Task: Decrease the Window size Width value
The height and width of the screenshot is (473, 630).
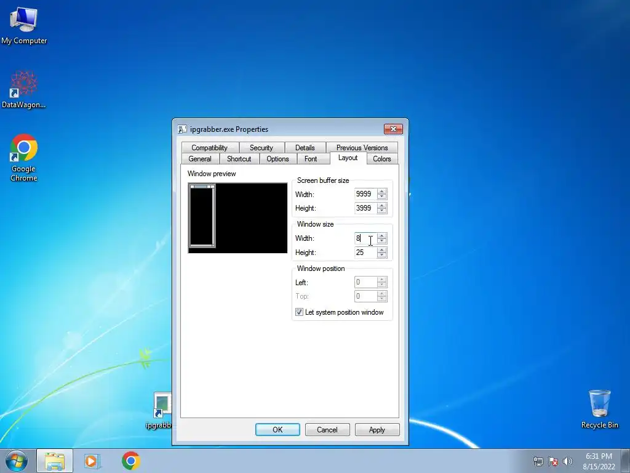Action: pyautogui.click(x=381, y=241)
